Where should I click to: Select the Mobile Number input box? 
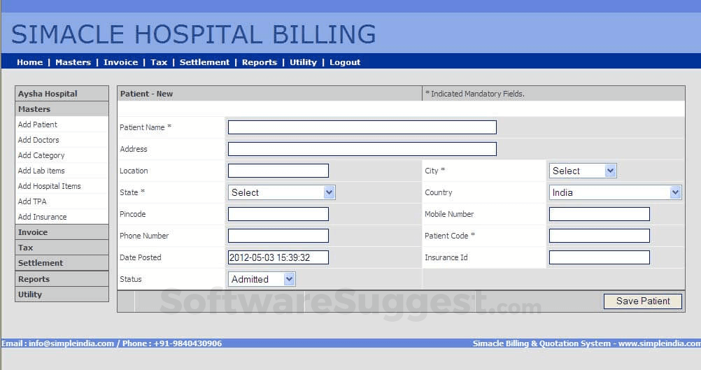tap(599, 214)
